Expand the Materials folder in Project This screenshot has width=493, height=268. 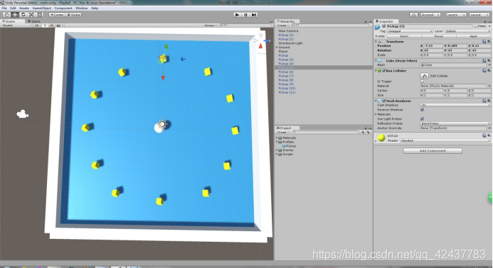click(x=277, y=138)
